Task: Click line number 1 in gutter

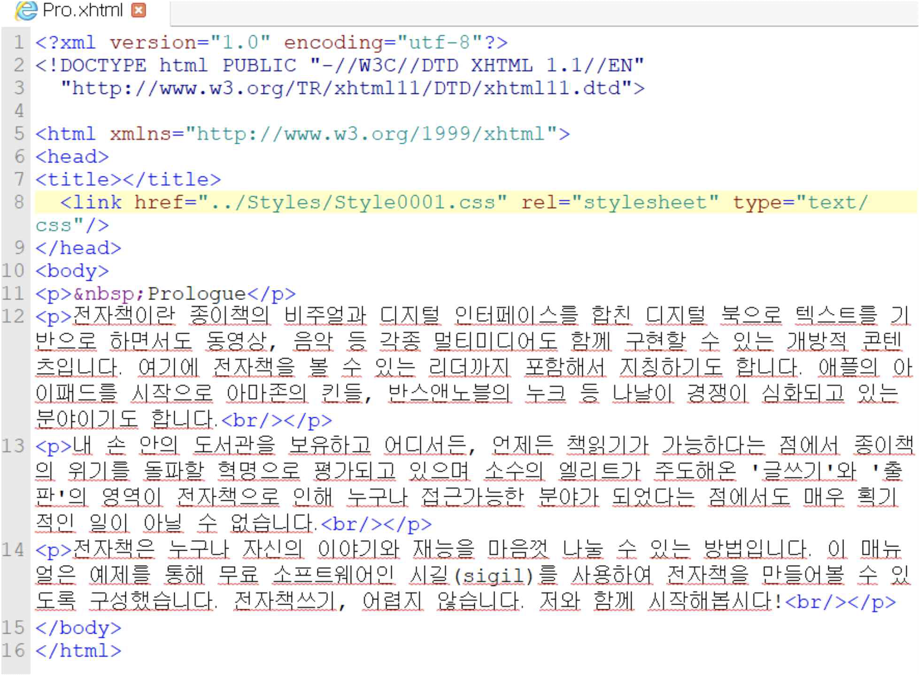Action: 19,43
